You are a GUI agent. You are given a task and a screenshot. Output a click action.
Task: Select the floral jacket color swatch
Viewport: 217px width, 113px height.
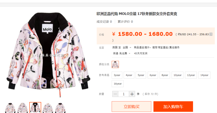[x=115, y=64]
